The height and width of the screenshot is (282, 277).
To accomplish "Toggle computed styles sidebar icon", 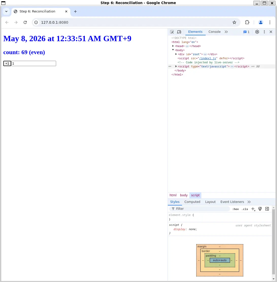I will [x=267, y=209].
